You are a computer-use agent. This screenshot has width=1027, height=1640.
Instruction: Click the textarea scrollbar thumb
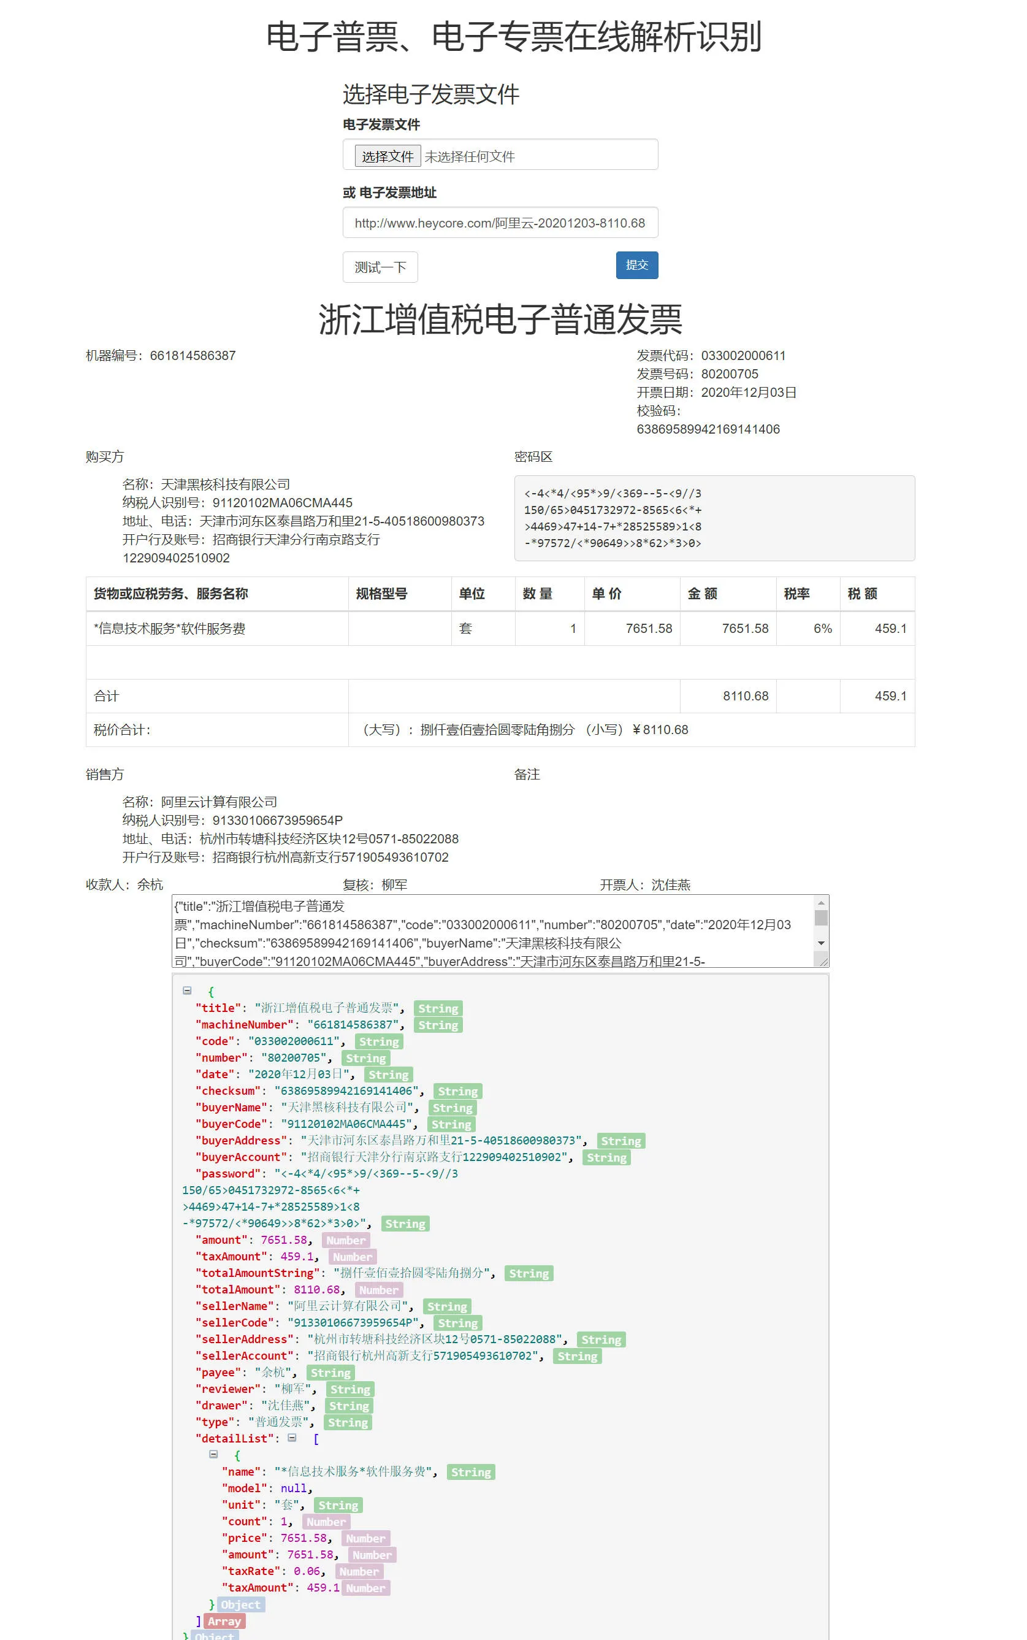coord(821,918)
